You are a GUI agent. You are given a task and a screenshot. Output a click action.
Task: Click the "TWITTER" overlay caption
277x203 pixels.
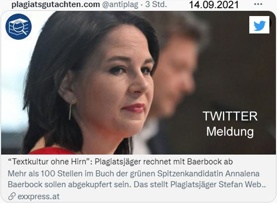230,116
